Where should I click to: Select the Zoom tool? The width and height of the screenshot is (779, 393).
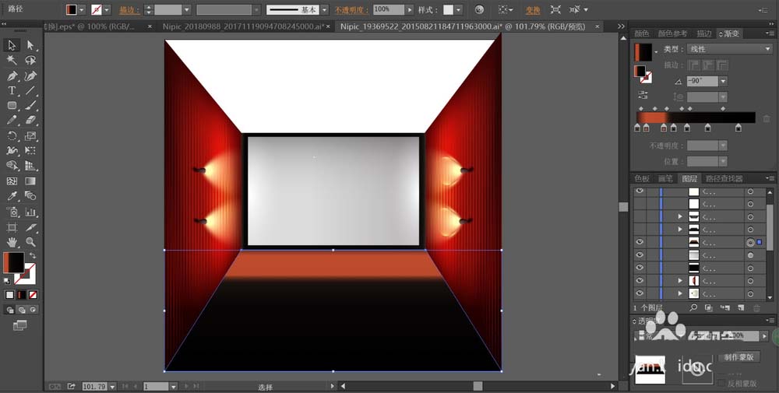[30, 242]
